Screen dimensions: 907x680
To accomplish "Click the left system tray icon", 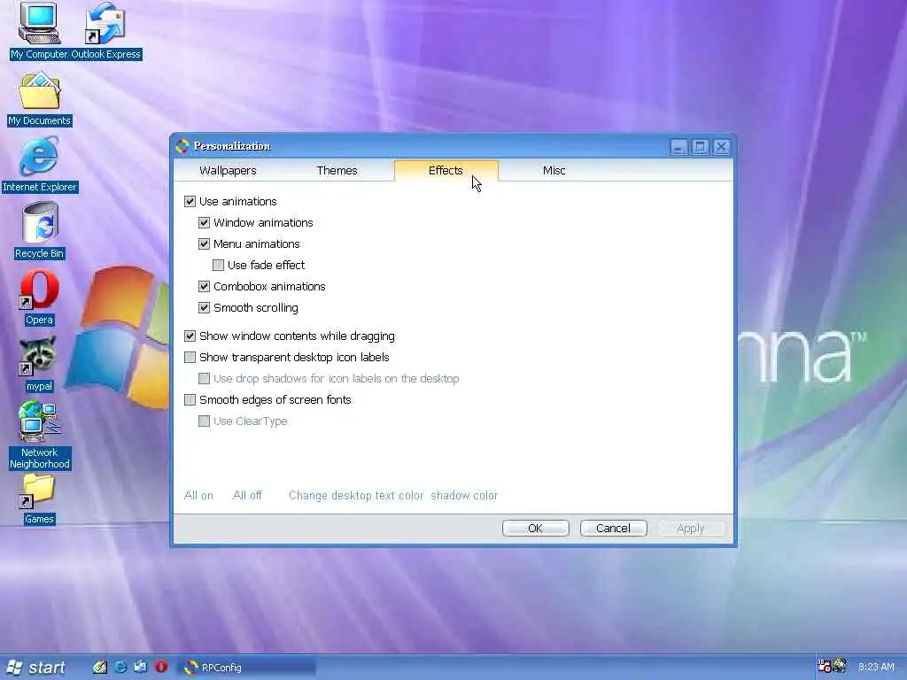I will click(824, 666).
